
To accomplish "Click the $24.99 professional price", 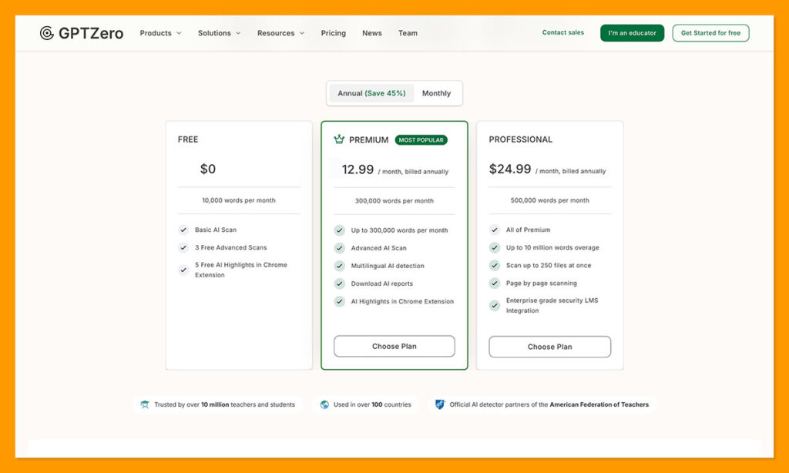I will pos(510,169).
